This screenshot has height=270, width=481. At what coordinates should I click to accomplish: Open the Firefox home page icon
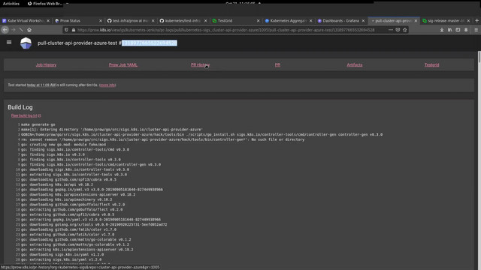click(x=29, y=30)
